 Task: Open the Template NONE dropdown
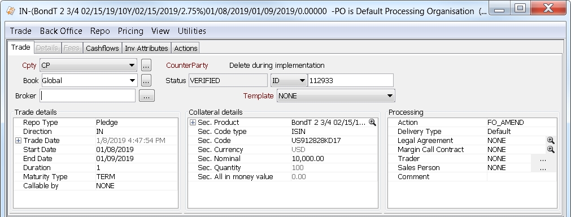(x=335, y=96)
